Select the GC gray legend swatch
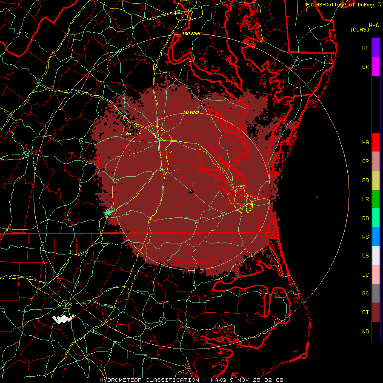Screen dimensions: 383x383 pos(376,293)
